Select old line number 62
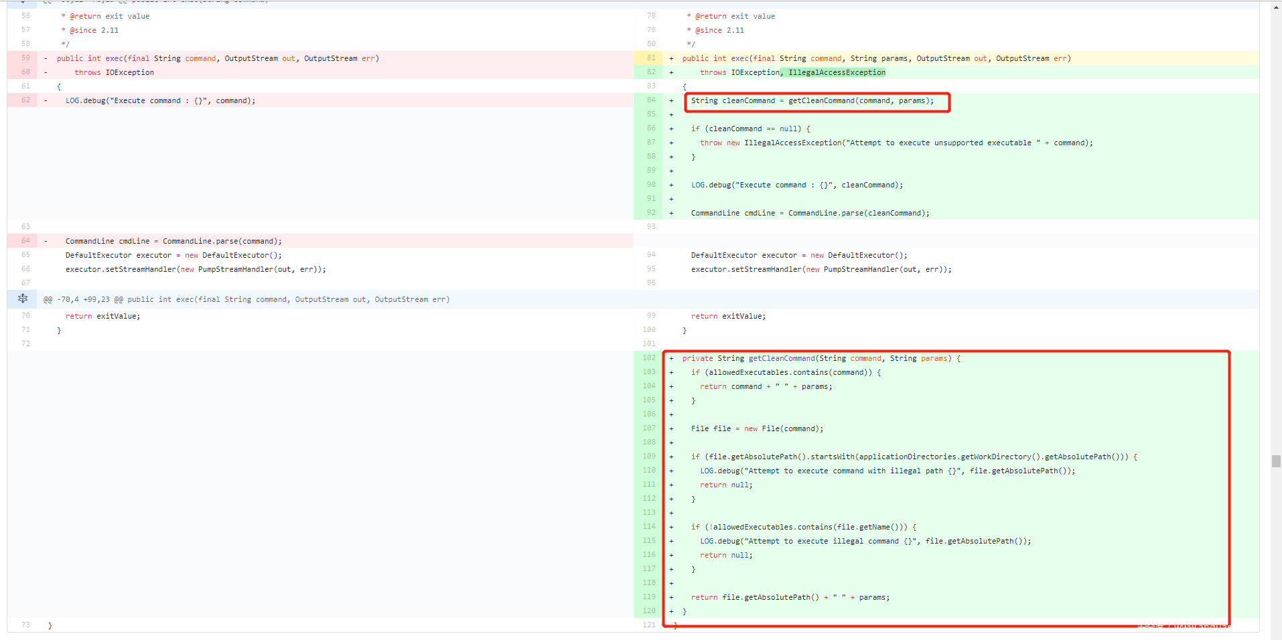1282x640 pixels. point(25,100)
